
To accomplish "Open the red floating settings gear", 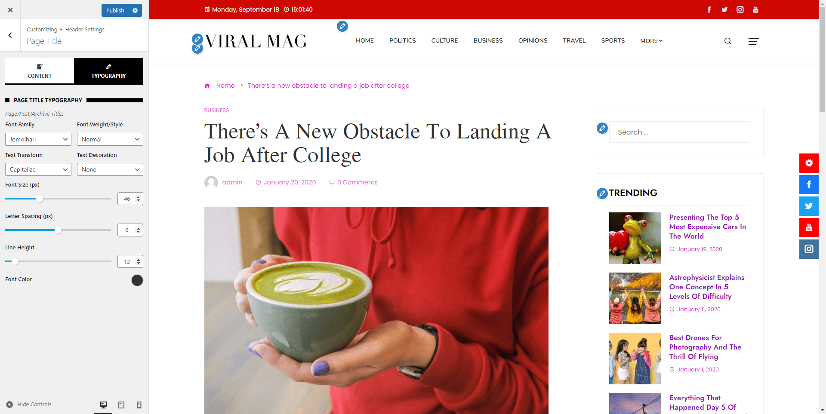I will click(809, 163).
